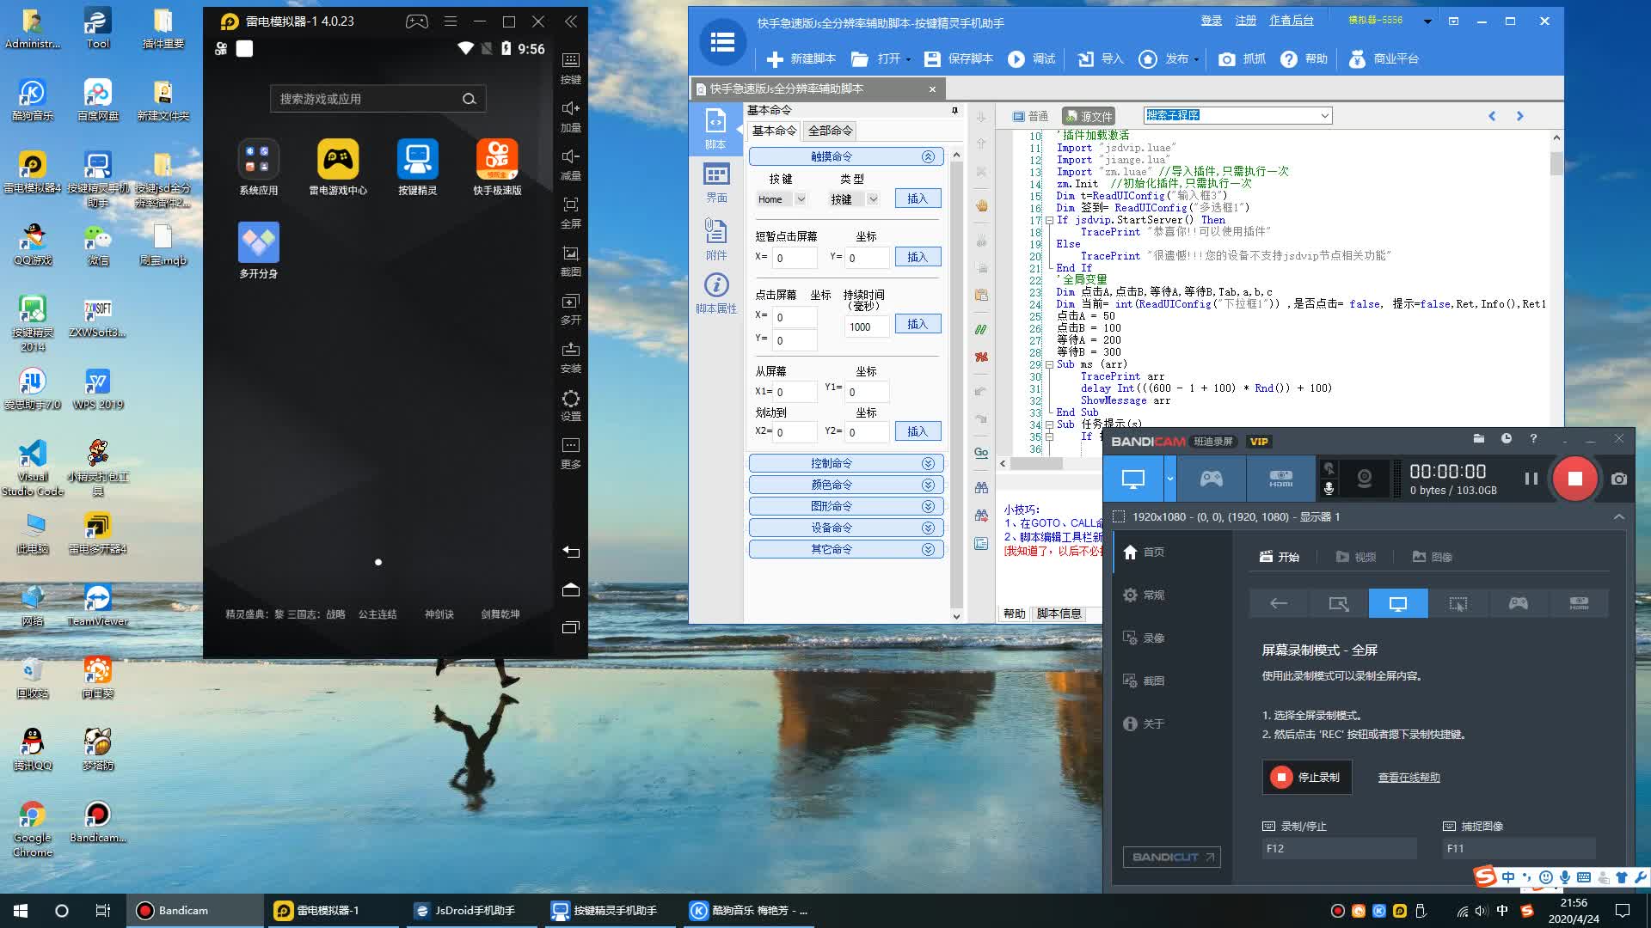Increase emulator volume with 加量
This screenshot has height=928, width=1651.
pos(571,108)
